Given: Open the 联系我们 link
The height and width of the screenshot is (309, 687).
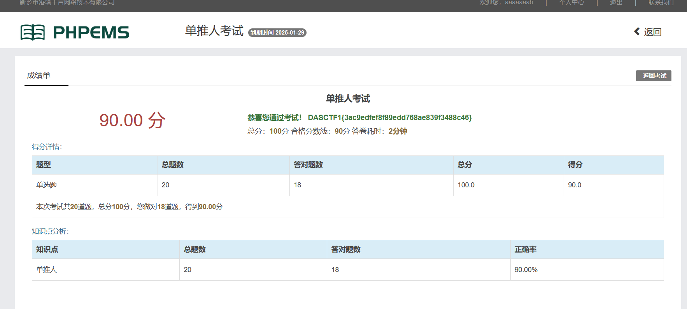Looking at the screenshot, I should (661, 3).
